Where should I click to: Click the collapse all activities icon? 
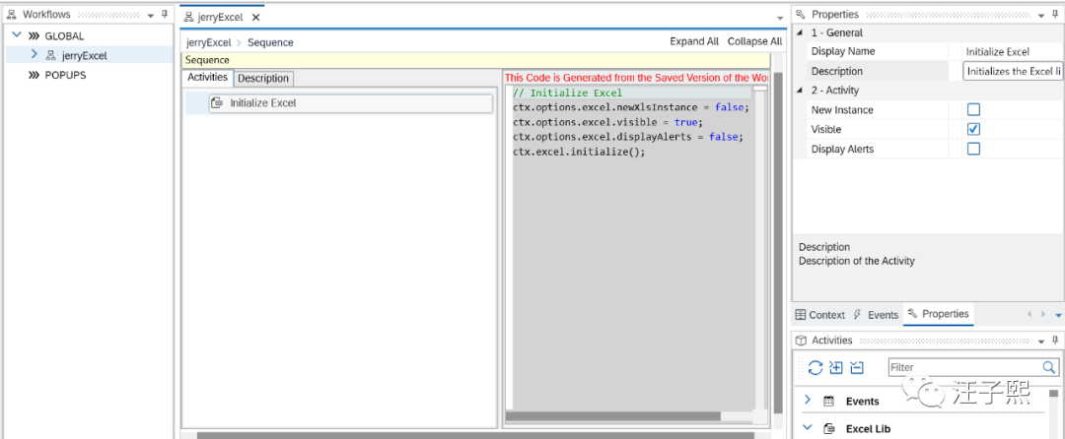point(857,368)
